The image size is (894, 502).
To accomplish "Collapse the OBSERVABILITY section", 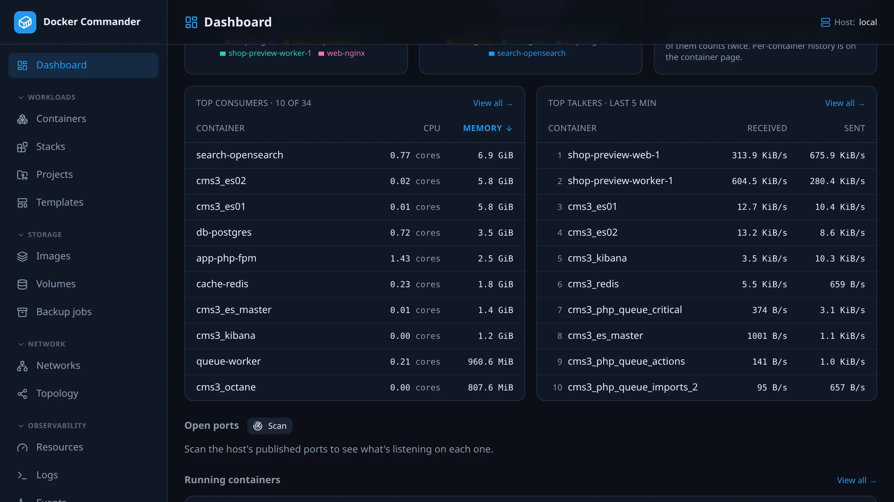I will point(52,426).
